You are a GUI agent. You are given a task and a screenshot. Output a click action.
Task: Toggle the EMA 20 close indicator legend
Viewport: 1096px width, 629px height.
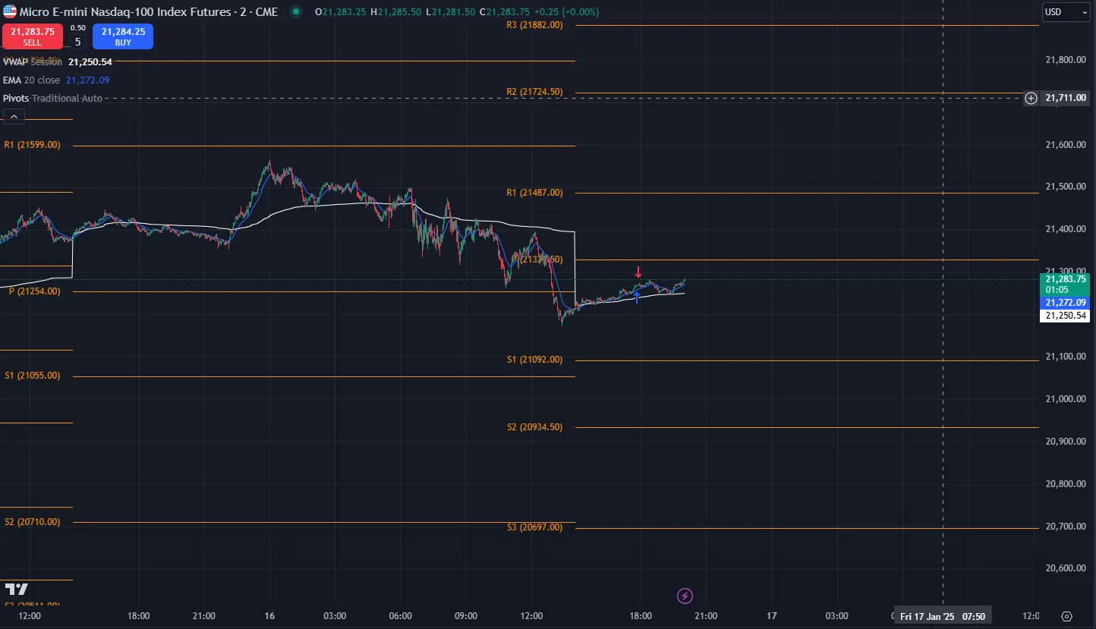[33, 80]
